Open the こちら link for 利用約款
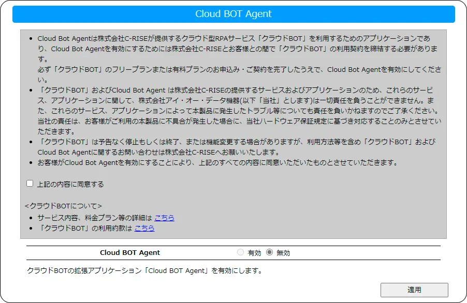Screen dimensions: 467x303 [144, 229]
